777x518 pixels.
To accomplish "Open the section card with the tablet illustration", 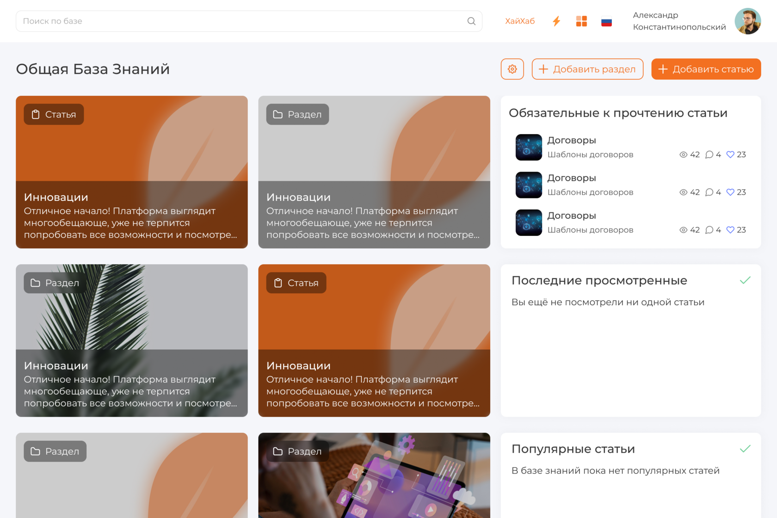I will (374, 475).
